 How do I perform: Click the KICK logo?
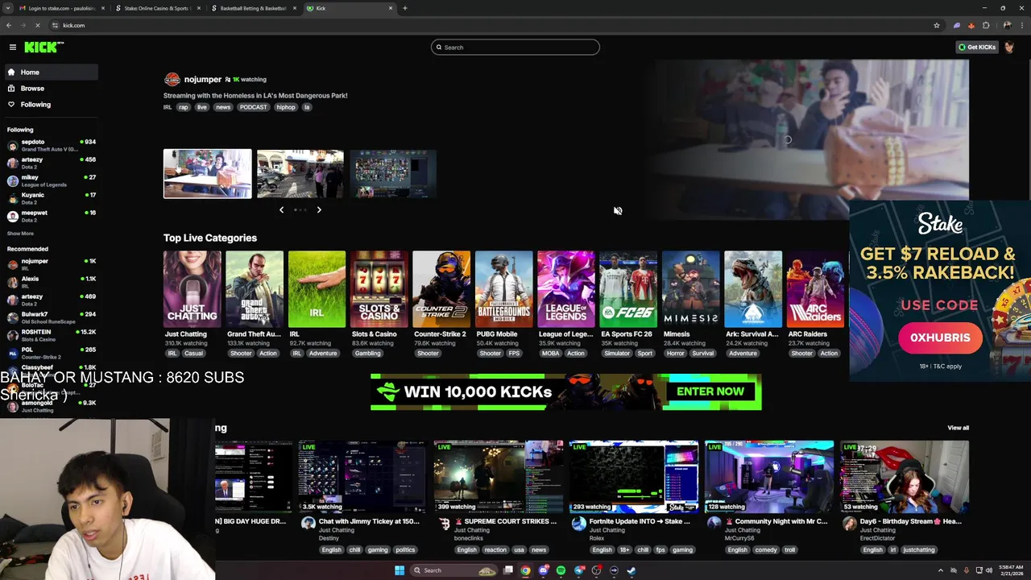[43, 48]
